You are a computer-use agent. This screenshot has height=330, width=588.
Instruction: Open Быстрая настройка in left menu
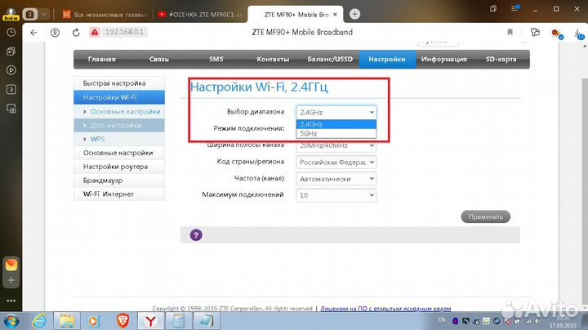click(x=119, y=83)
